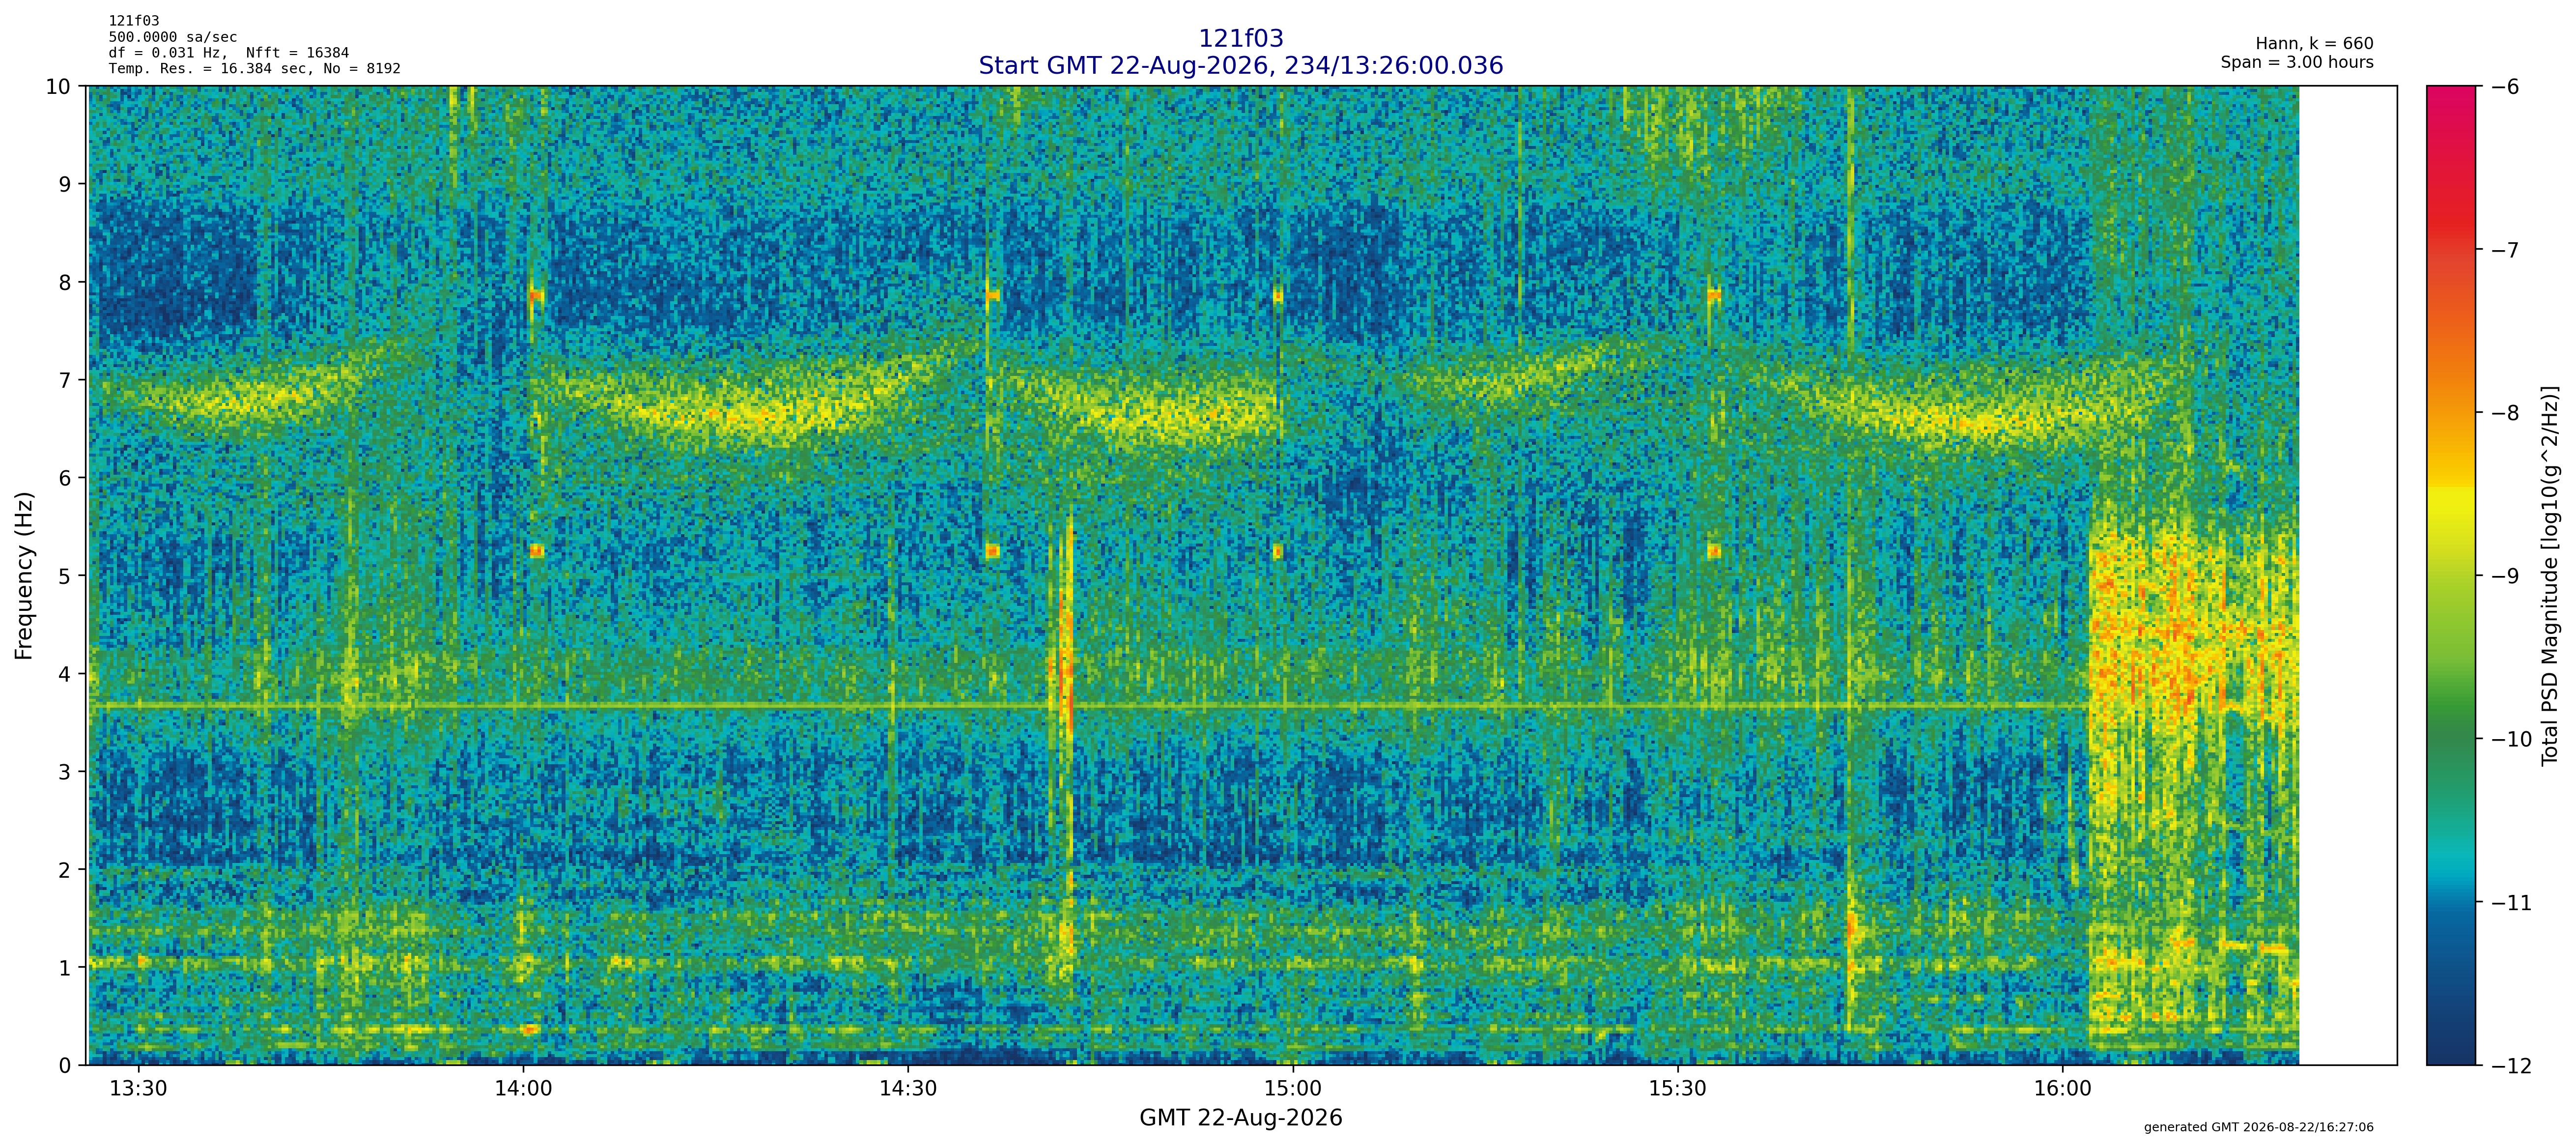The height and width of the screenshot is (1148, 2576).
Task: Select the "3" tick on the Frequency axis
Action: click(65, 772)
